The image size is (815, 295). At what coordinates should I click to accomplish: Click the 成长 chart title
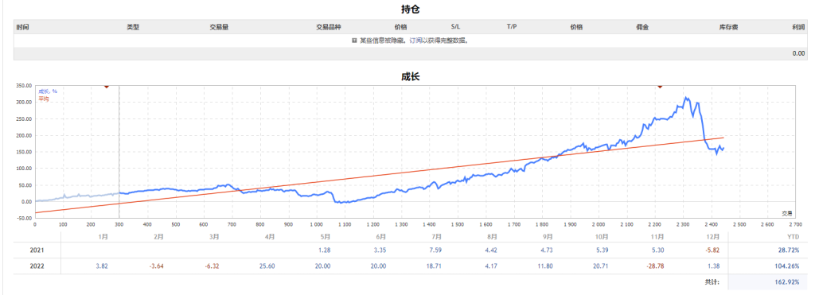point(410,76)
